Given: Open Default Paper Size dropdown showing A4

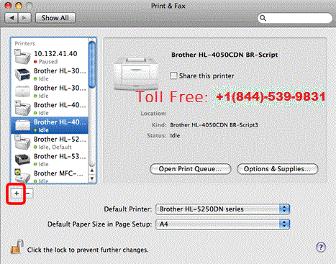Looking at the screenshot, I should 222,224.
